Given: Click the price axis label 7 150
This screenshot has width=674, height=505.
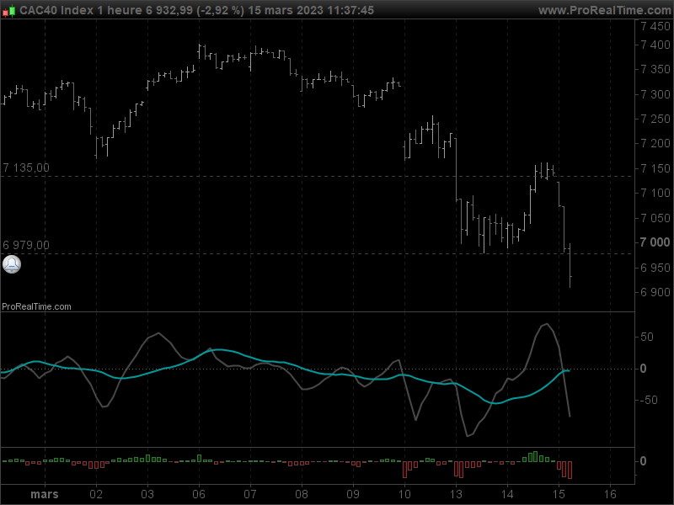Looking at the screenshot, I should (x=655, y=169).
